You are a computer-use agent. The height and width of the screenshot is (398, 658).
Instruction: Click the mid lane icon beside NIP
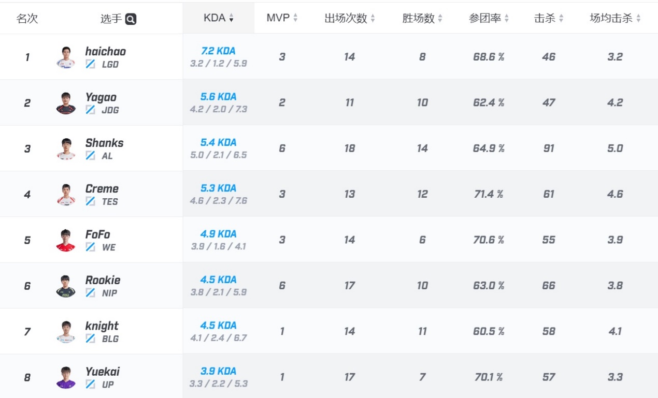coord(91,293)
